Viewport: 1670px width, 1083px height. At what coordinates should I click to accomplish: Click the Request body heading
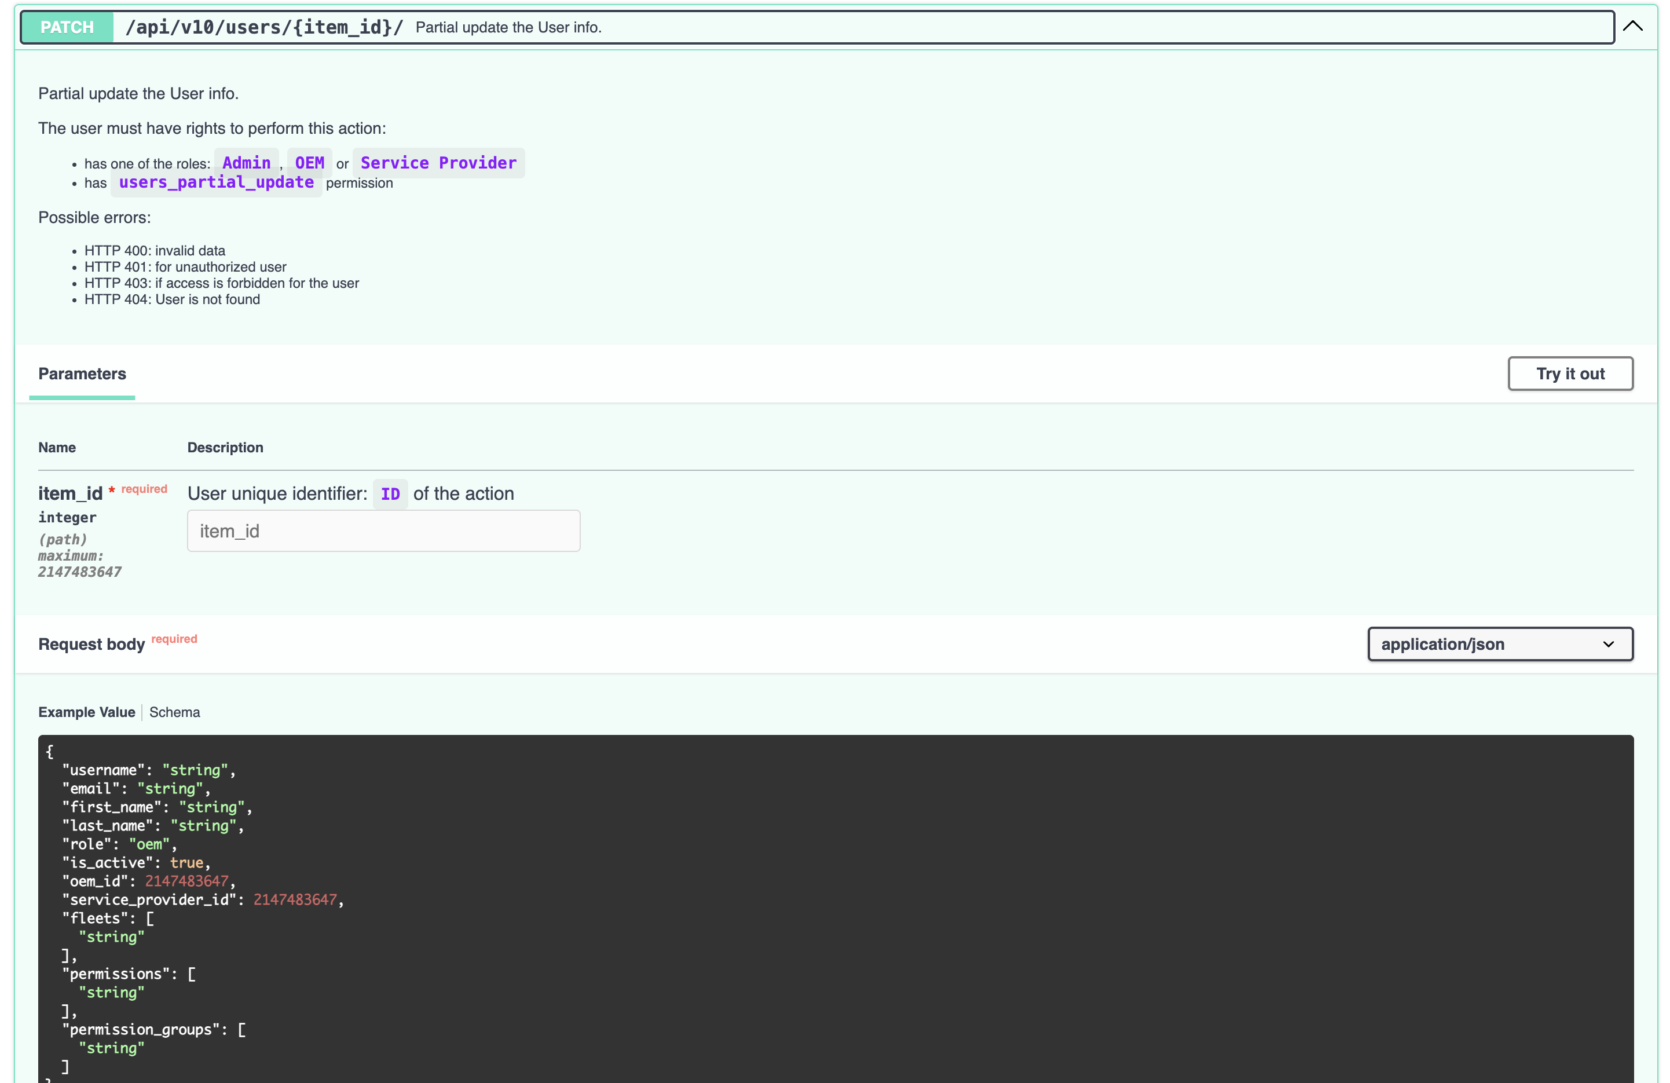point(91,645)
